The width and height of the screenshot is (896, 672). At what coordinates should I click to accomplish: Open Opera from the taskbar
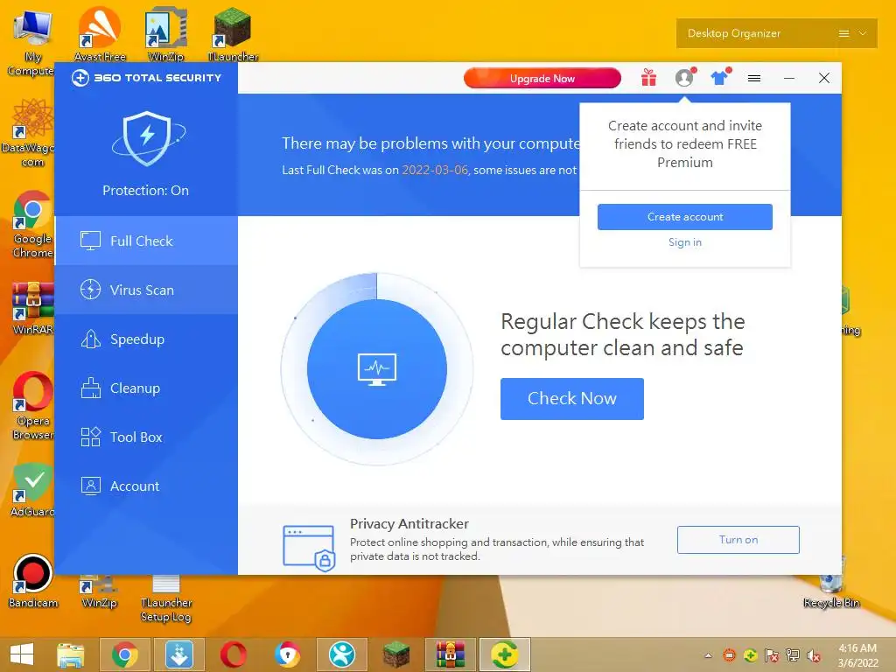tap(233, 654)
